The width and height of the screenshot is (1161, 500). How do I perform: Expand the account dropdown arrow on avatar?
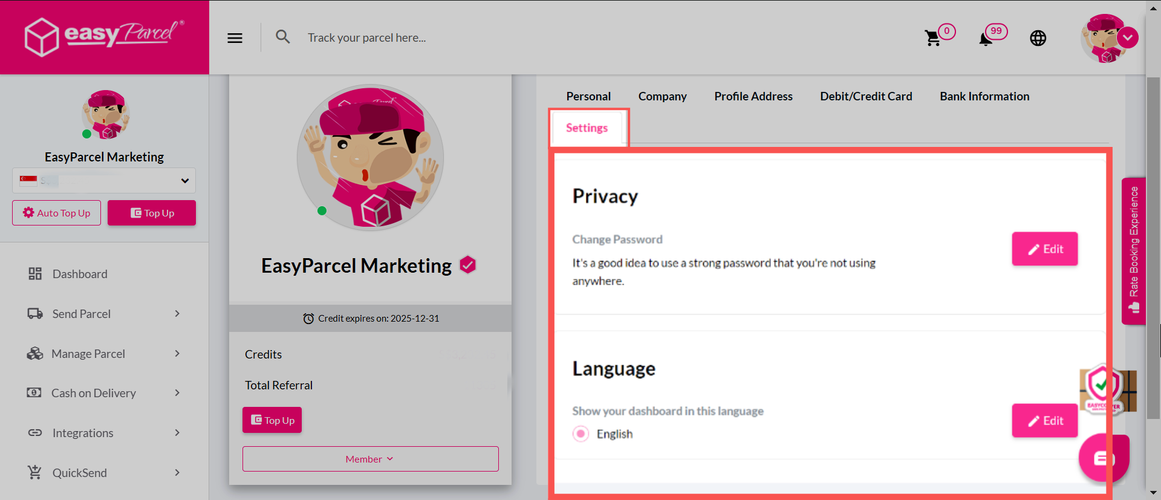(x=1128, y=37)
